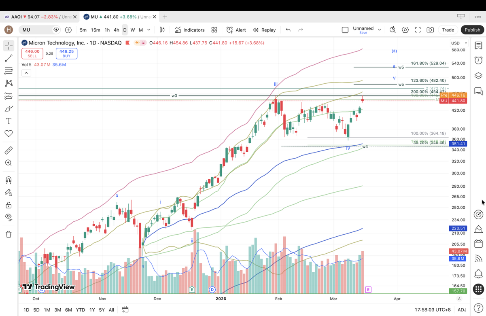Collapse the indicator legend chevron
Viewport: 486px width, 316px height.
[26, 73]
